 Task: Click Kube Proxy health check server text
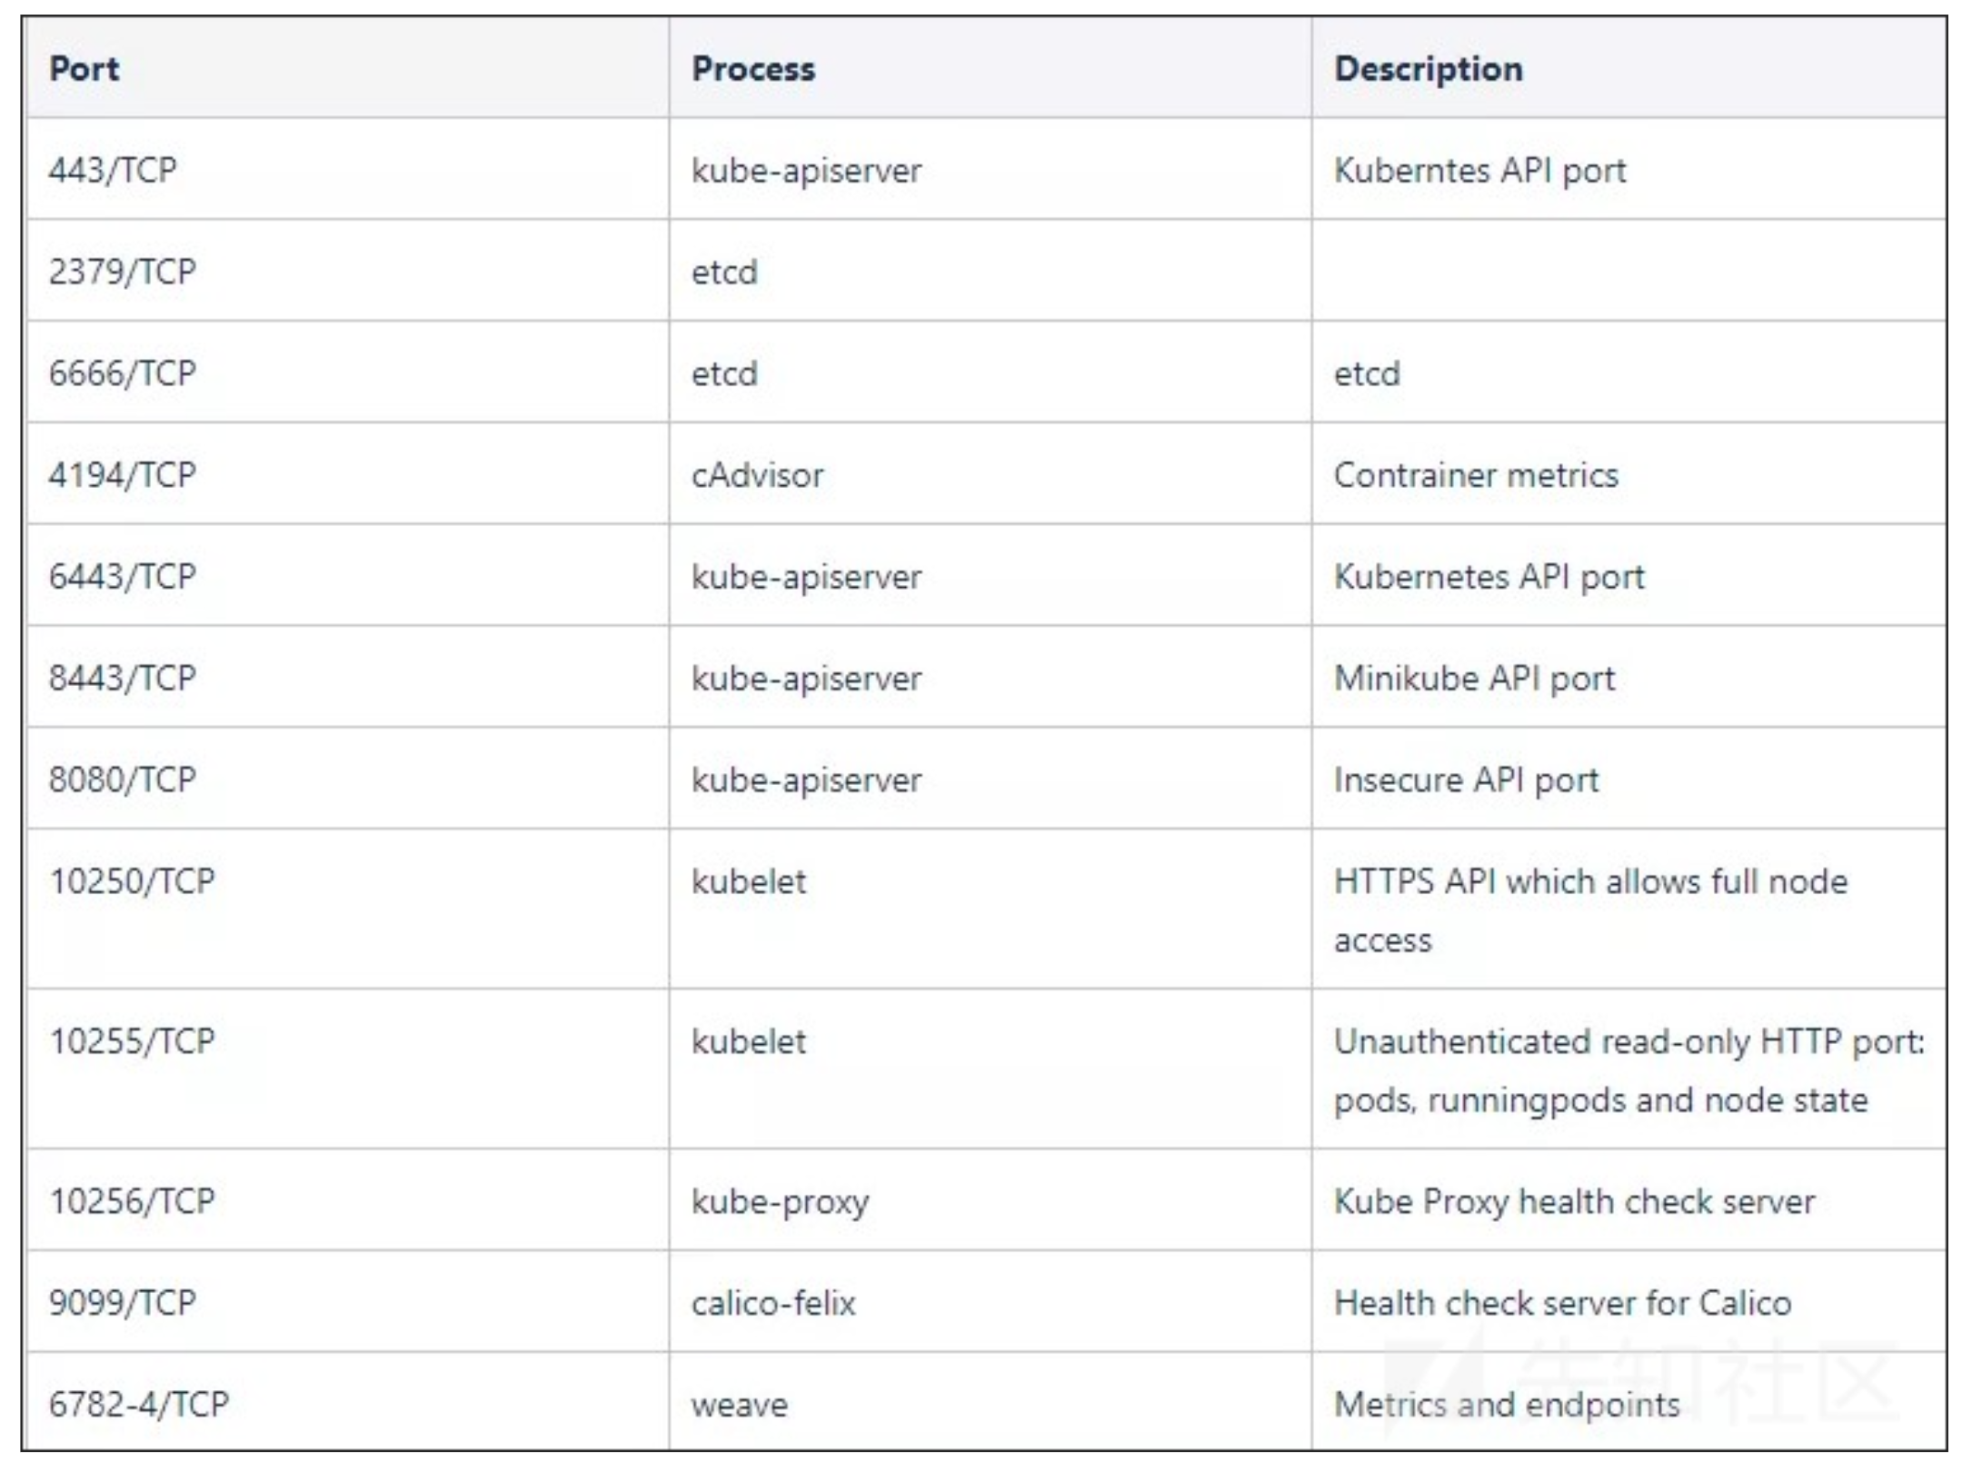(x=1574, y=1202)
